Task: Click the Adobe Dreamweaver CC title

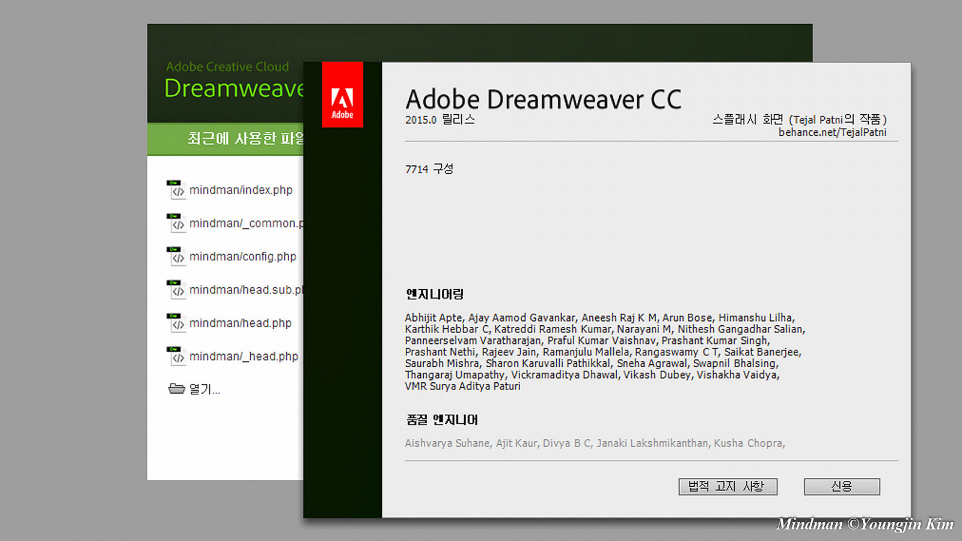Action: [x=543, y=100]
